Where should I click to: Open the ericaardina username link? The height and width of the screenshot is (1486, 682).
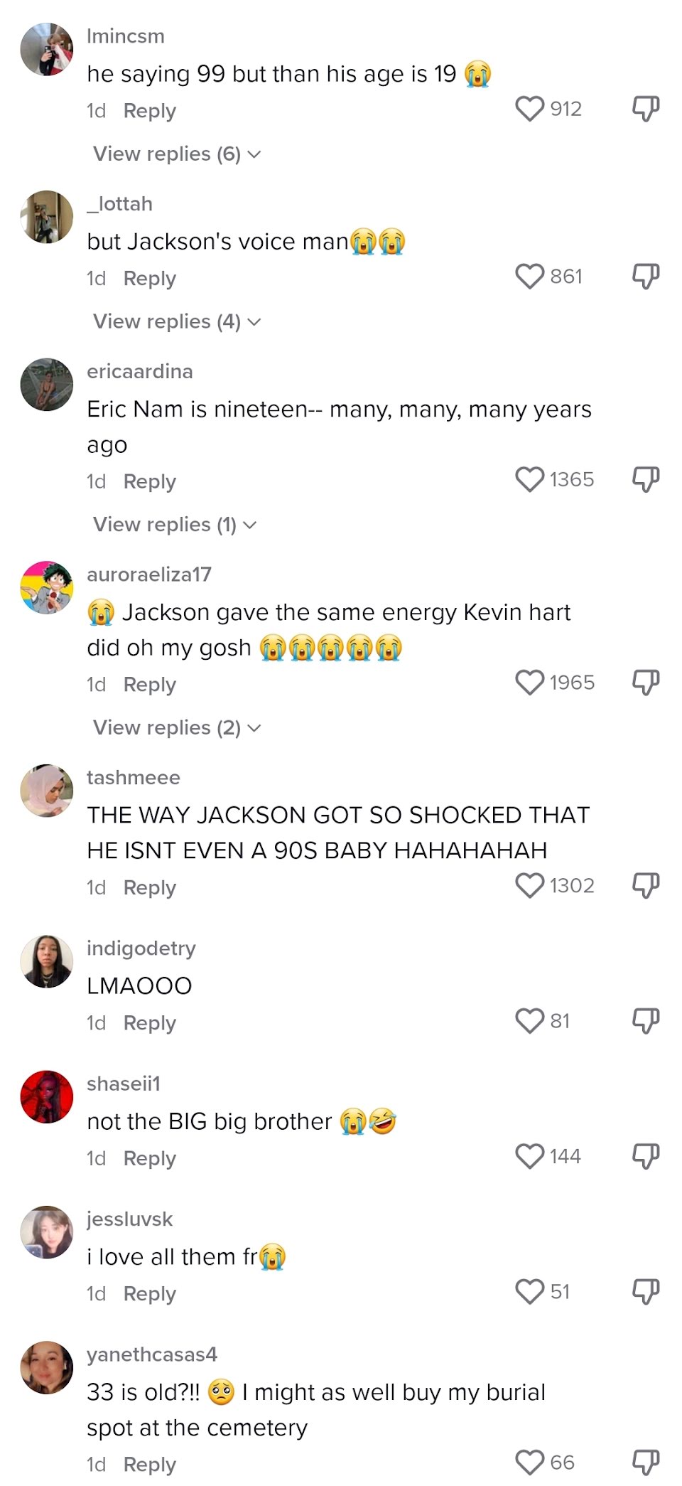pos(140,371)
